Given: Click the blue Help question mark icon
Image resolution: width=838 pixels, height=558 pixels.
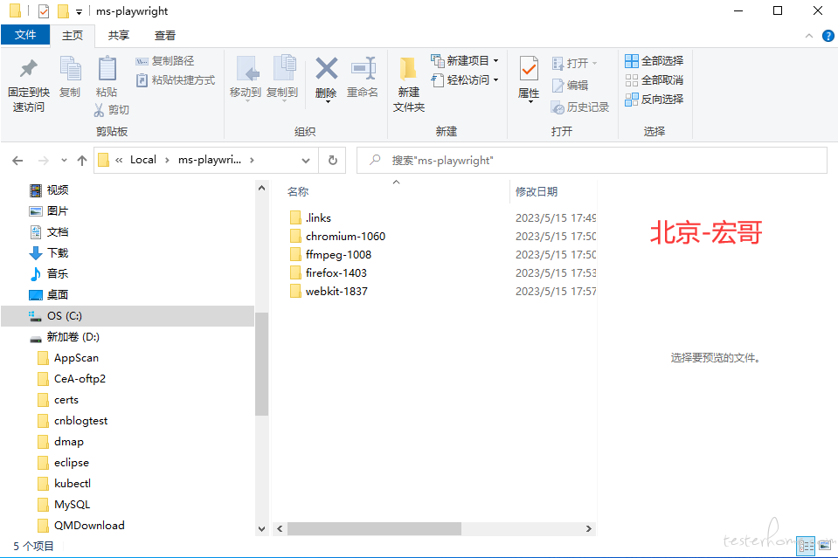Looking at the screenshot, I should (828, 36).
